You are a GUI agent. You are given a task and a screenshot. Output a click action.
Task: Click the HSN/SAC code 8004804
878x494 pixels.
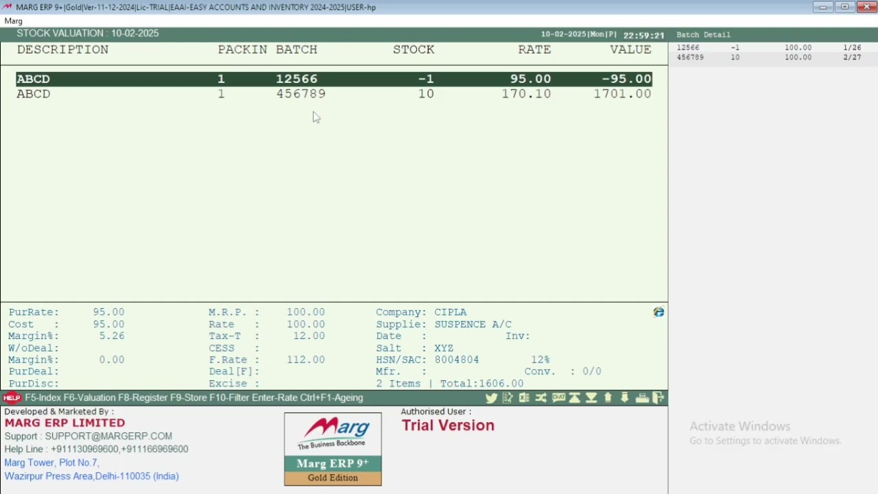click(456, 360)
